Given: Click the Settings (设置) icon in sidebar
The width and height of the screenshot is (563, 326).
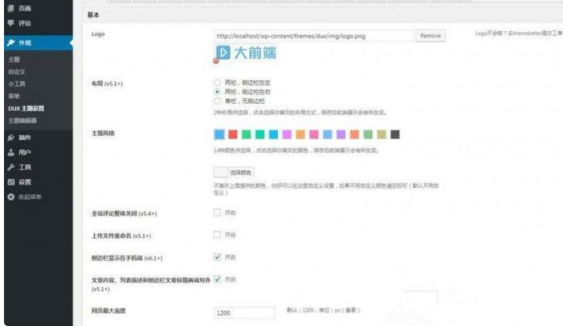Looking at the screenshot, I should (x=10, y=182).
